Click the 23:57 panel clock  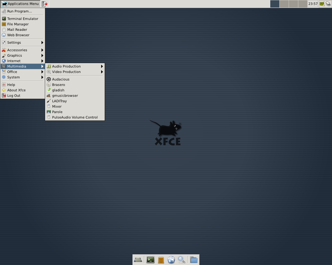pos(313,4)
